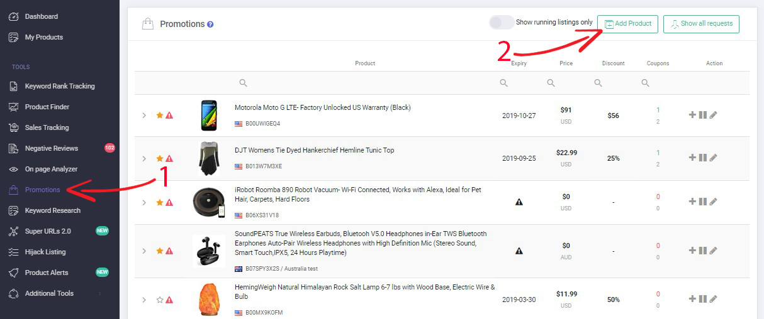The width and height of the screenshot is (764, 319).
Task: Toggle the favorite star on Motorola Moto G
Action: tap(160, 116)
